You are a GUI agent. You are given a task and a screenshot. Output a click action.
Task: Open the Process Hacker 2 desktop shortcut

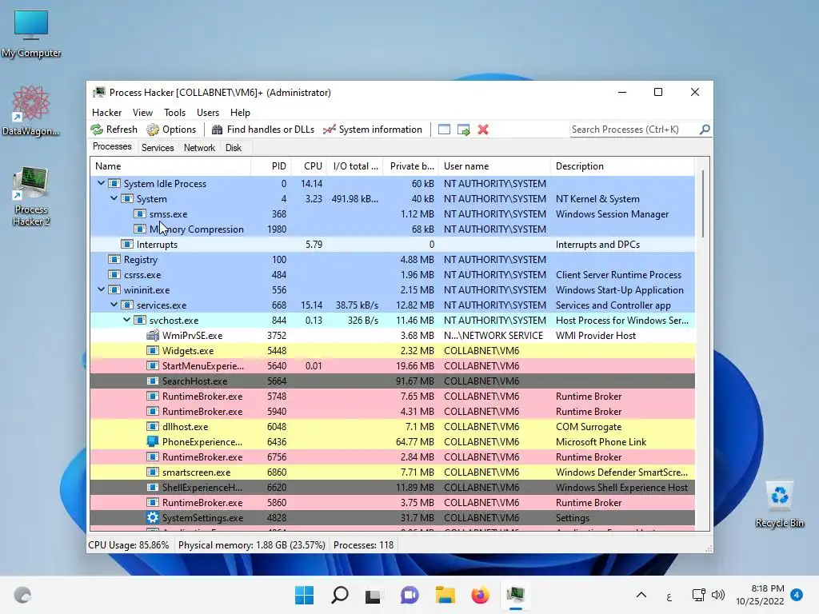tap(31, 197)
